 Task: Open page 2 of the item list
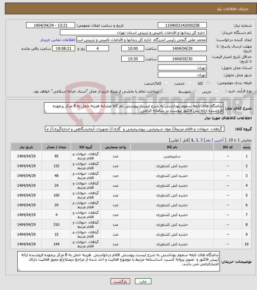tap(197, 140)
